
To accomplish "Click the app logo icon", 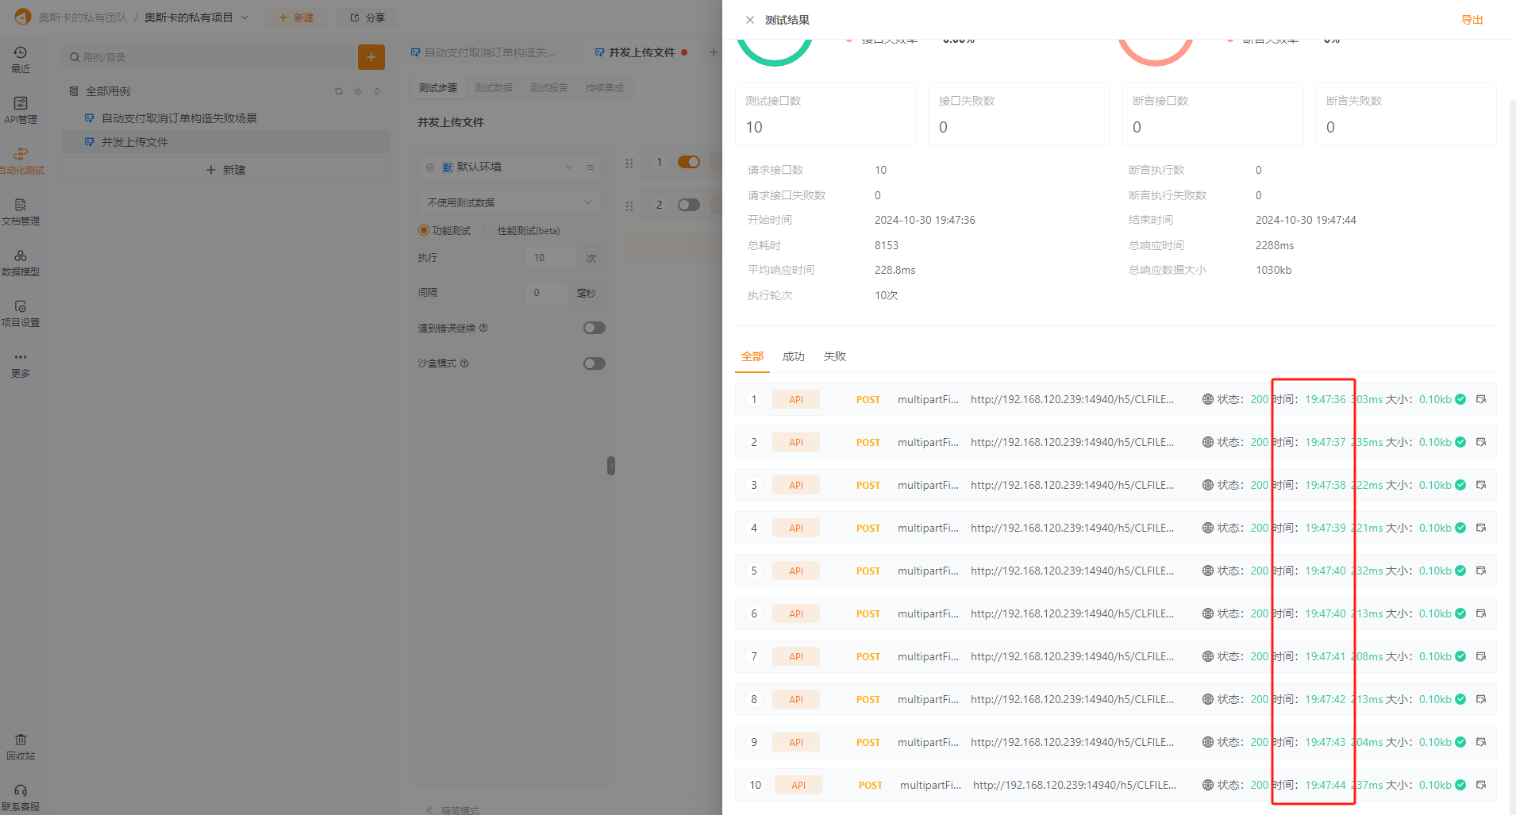I will 22,17.
